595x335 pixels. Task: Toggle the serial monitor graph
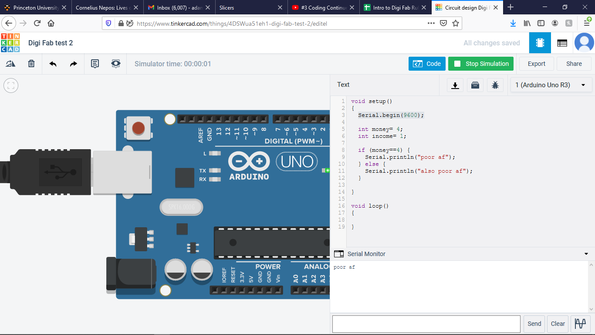pos(580,324)
